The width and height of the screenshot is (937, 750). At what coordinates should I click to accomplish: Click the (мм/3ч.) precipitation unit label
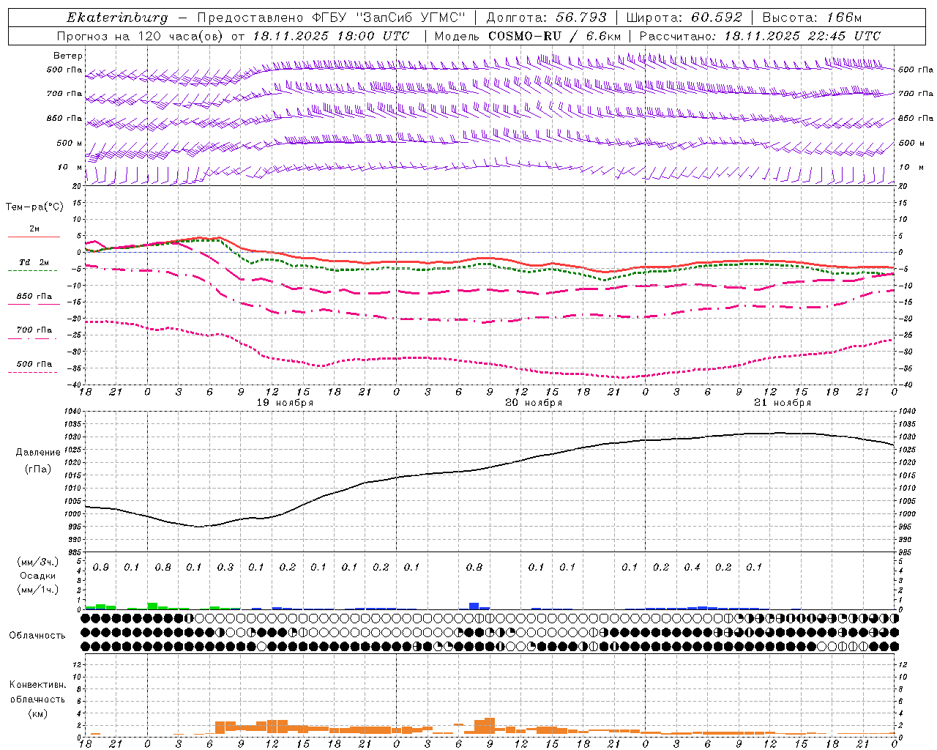[x=38, y=562]
